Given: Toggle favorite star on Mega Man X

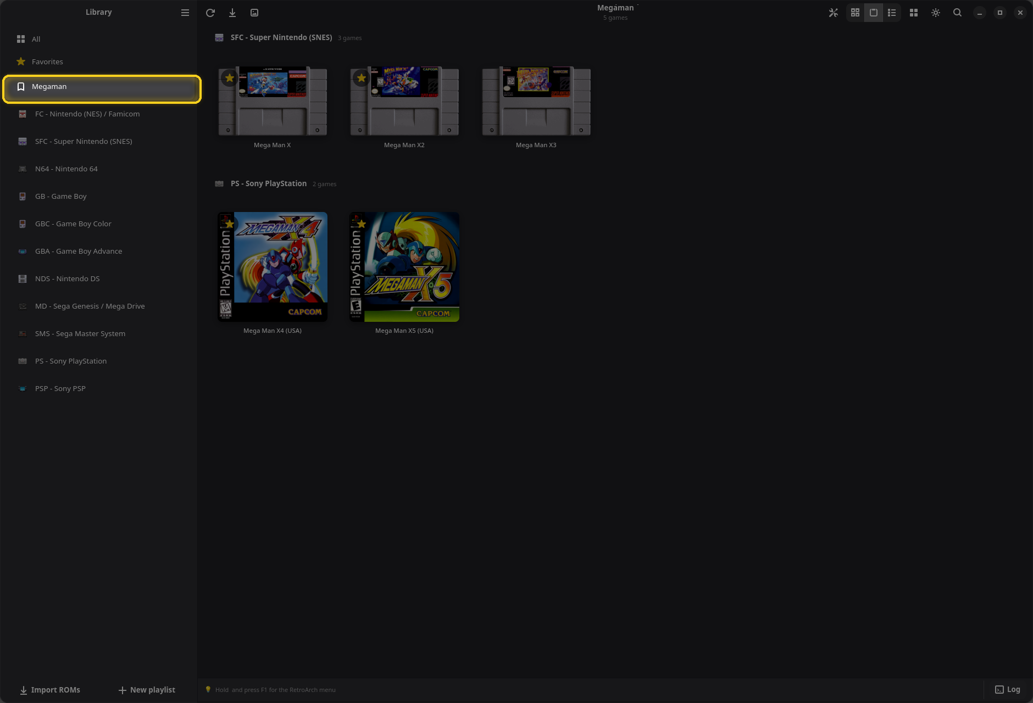Looking at the screenshot, I should (x=230, y=78).
